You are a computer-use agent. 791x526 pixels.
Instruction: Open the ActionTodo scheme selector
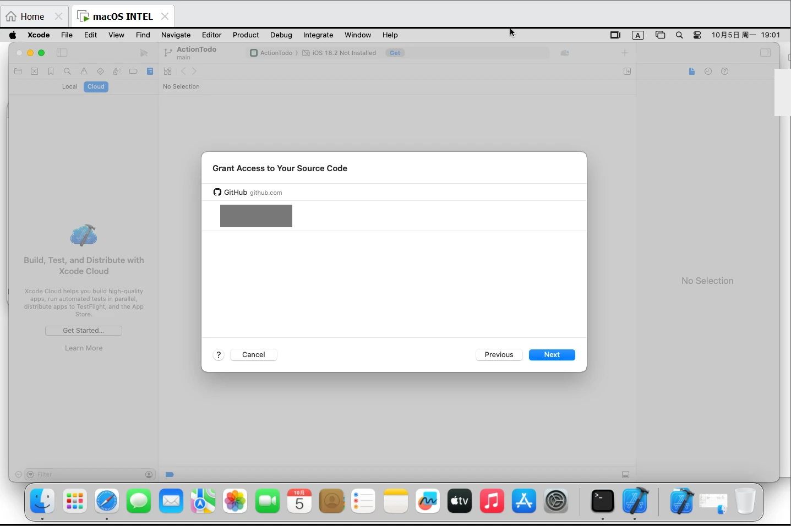[x=271, y=53]
